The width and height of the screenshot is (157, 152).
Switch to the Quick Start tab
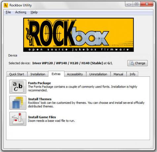(17, 74)
